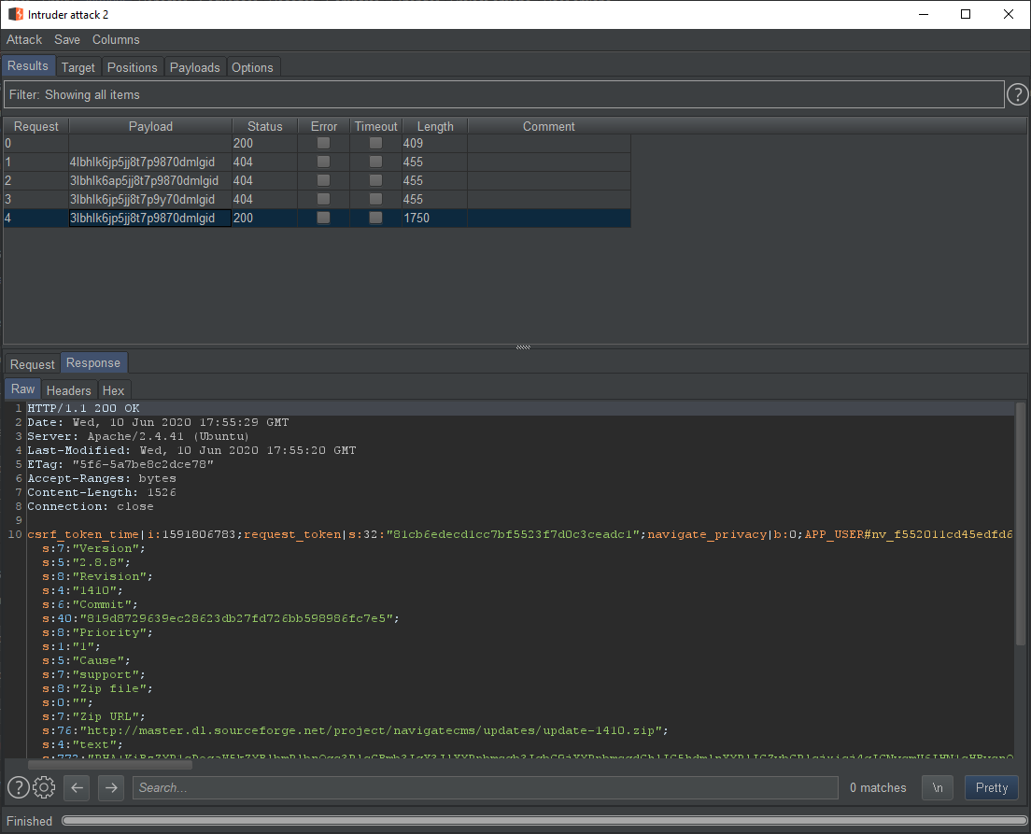Open the Columns menu
The image size is (1031, 834).
click(116, 40)
